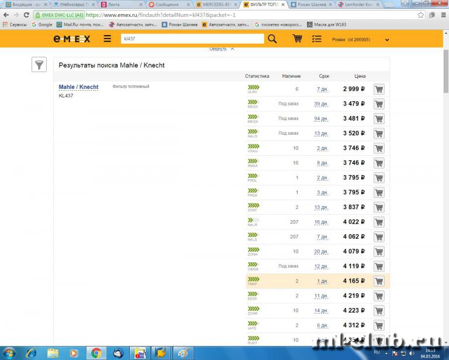Switch to the Входящие browser tab

pos(26,5)
